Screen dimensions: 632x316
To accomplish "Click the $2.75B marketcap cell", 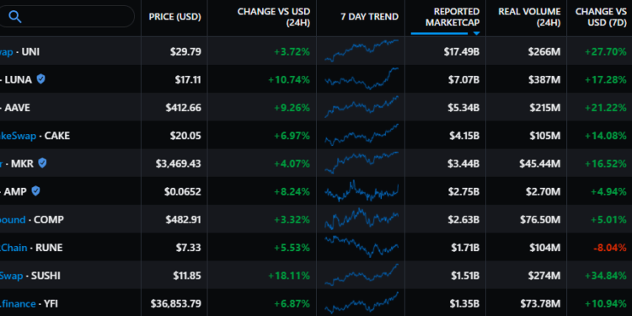I will 464,191.
